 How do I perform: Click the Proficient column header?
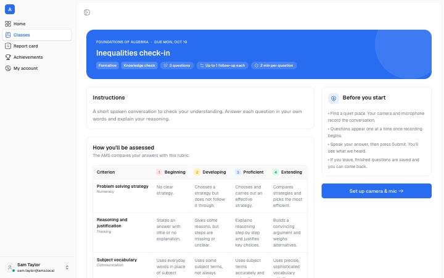coord(253,172)
